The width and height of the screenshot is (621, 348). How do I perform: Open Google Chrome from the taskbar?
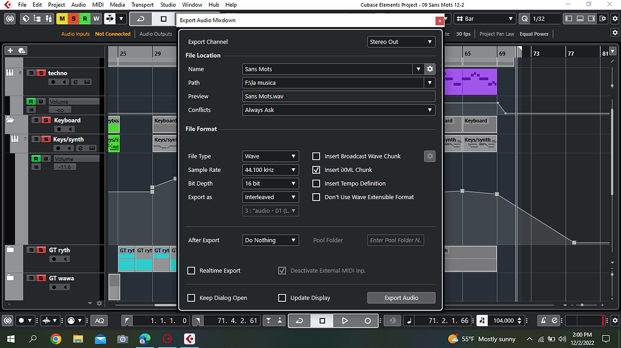(56, 339)
